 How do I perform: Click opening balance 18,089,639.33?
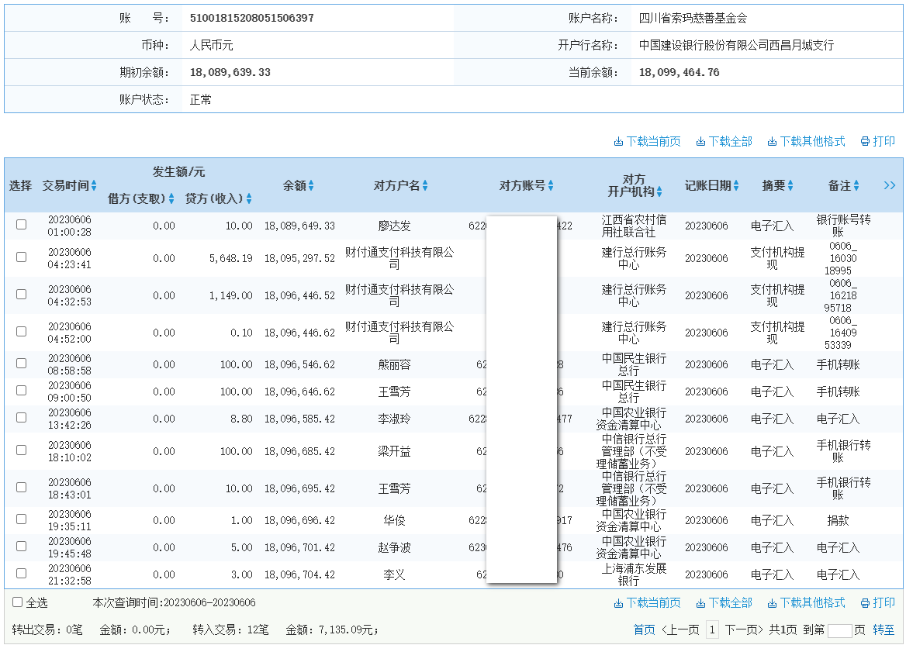[230, 73]
